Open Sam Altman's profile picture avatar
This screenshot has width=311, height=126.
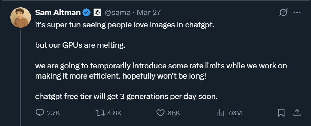21,17
